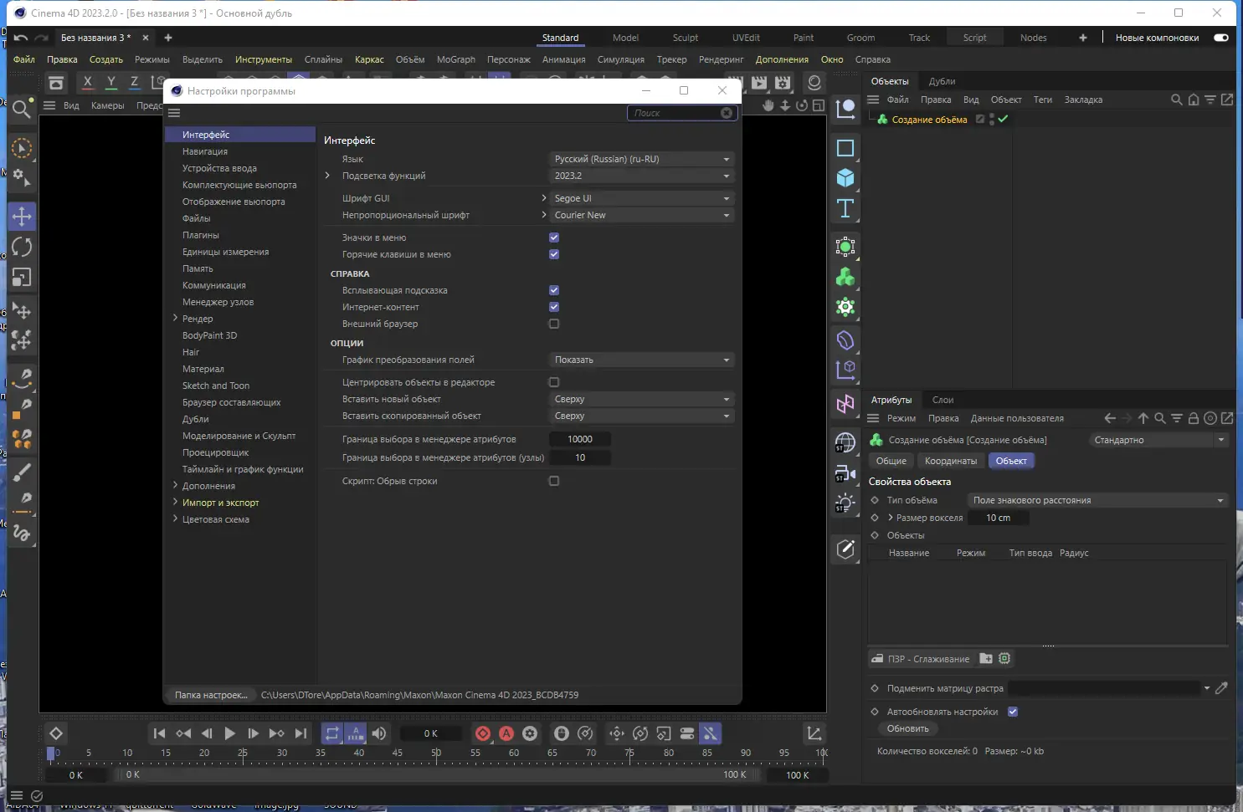The width and height of the screenshot is (1243, 812).
Task: Click the 'Обновить' button
Action: pyautogui.click(x=907, y=728)
